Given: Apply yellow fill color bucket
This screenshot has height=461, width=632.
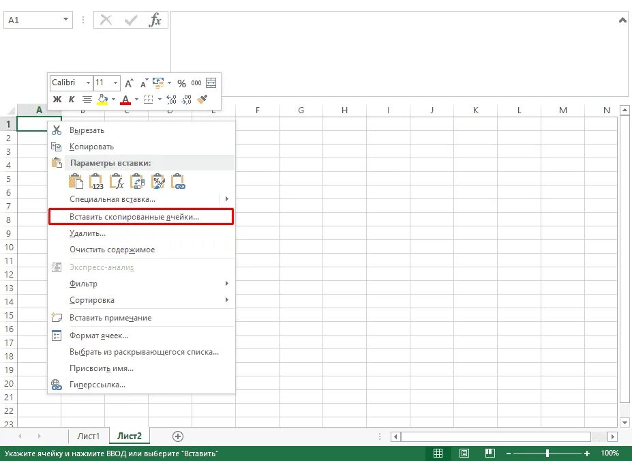Looking at the screenshot, I should coord(102,99).
